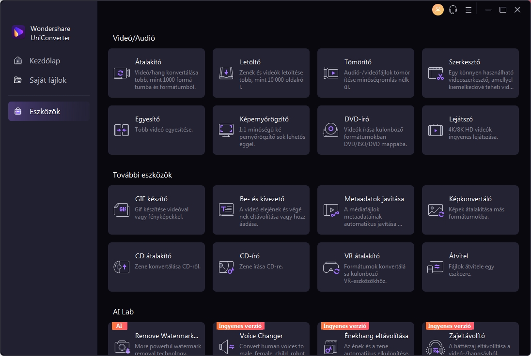Open the Letöltő downloader icon
The width and height of the screenshot is (531, 356).
[226, 73]
